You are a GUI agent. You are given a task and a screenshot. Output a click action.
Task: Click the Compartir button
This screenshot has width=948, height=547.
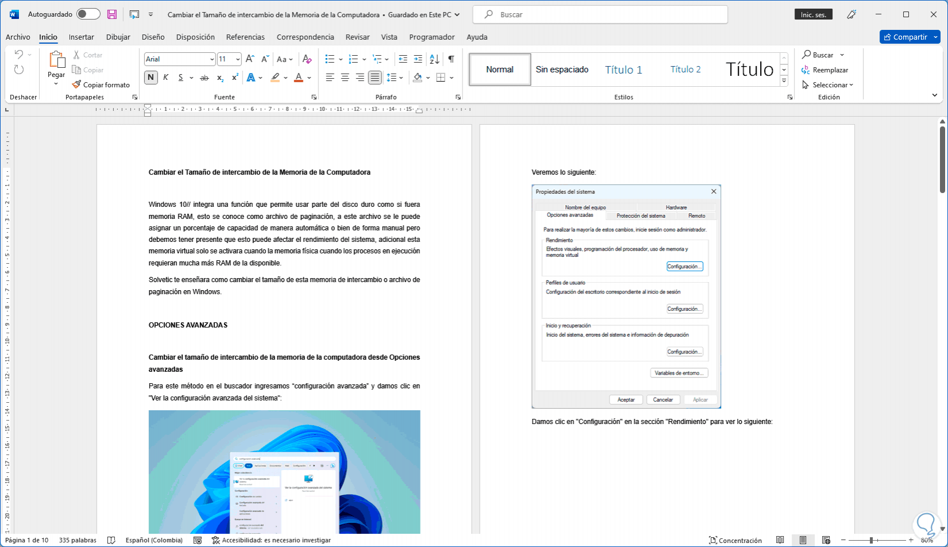tap(905, 37)
